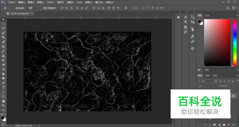239x127 pixels.
Task: Select the Patch healing tool
Action: [x=3, y=46]
